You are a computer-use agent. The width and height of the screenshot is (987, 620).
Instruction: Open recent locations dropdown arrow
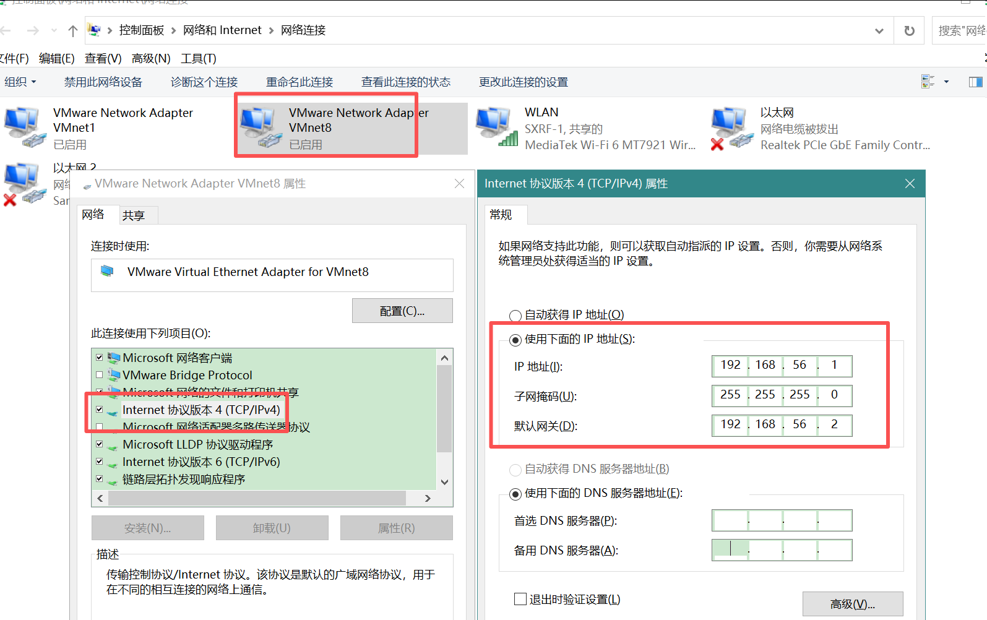pos(54,30)
